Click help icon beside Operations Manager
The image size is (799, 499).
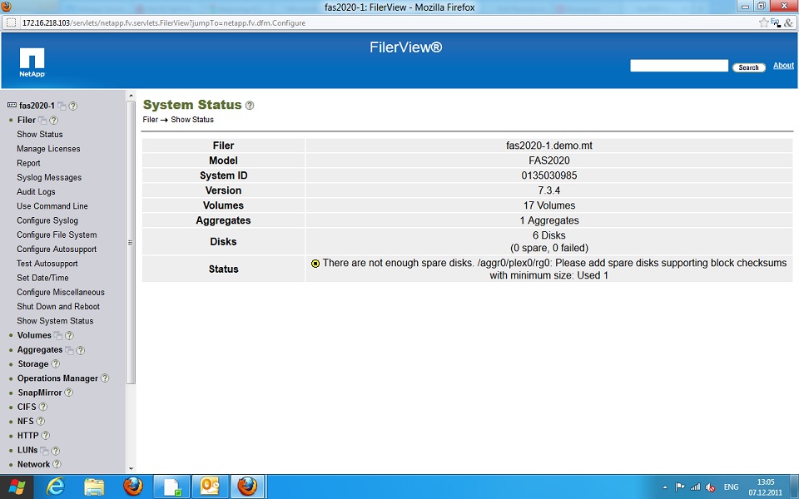(105, 378)
